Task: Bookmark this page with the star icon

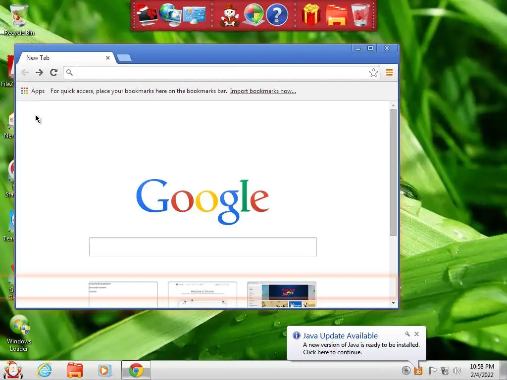Action: click(x=373, y=72)
